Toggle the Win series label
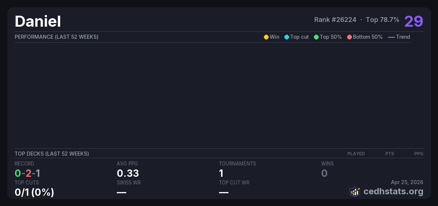 [274, 37]
